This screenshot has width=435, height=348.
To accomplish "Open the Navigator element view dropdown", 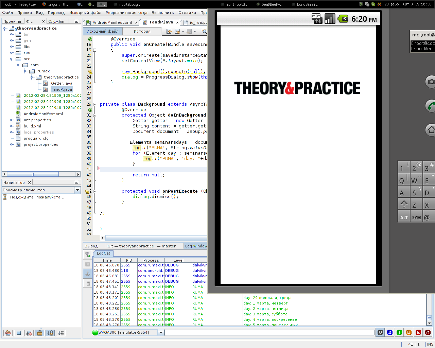I will 77,190.
